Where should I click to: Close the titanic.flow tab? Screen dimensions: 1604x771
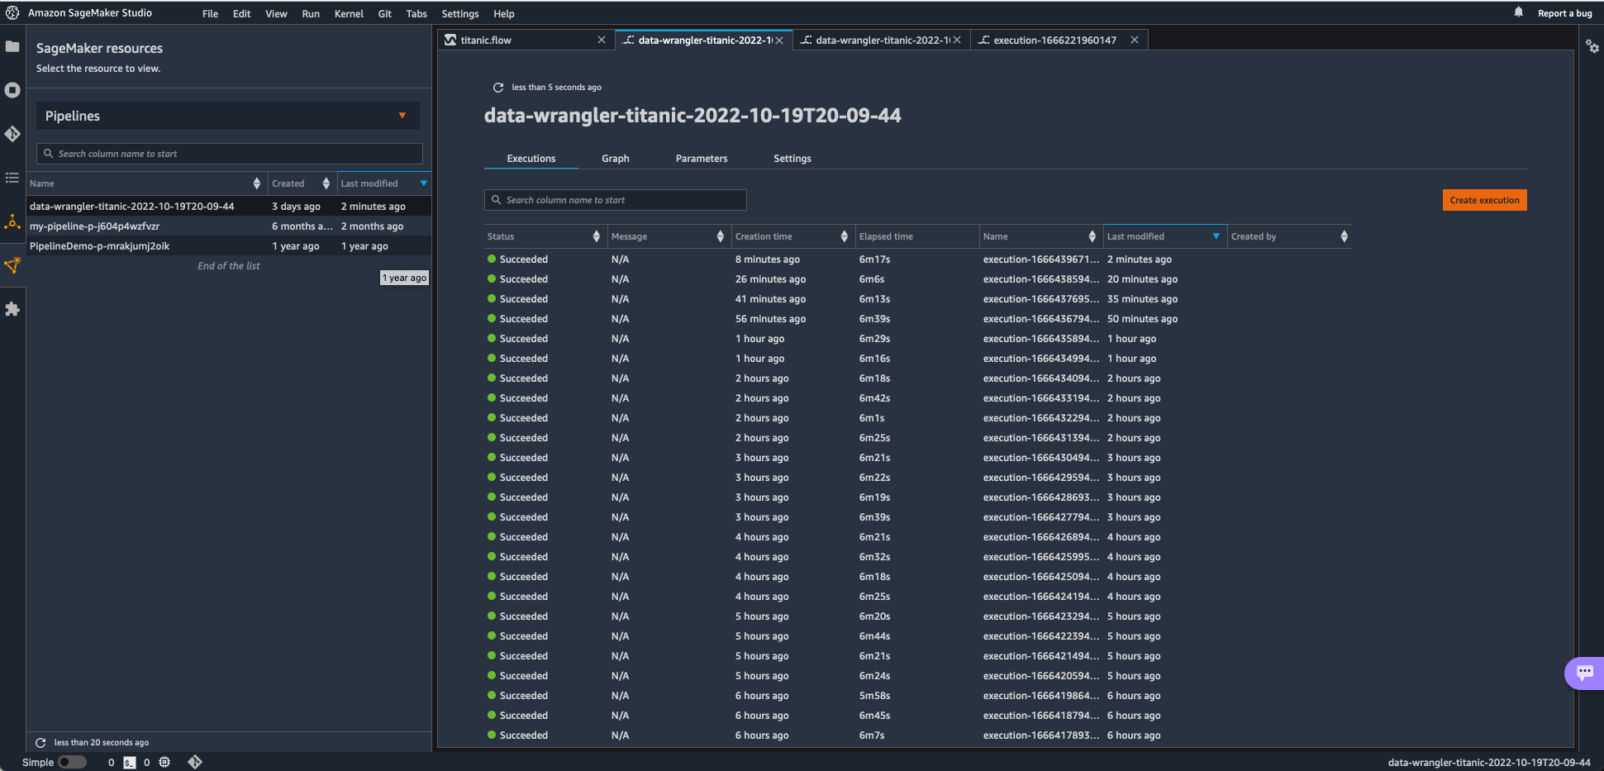(602, 40)
